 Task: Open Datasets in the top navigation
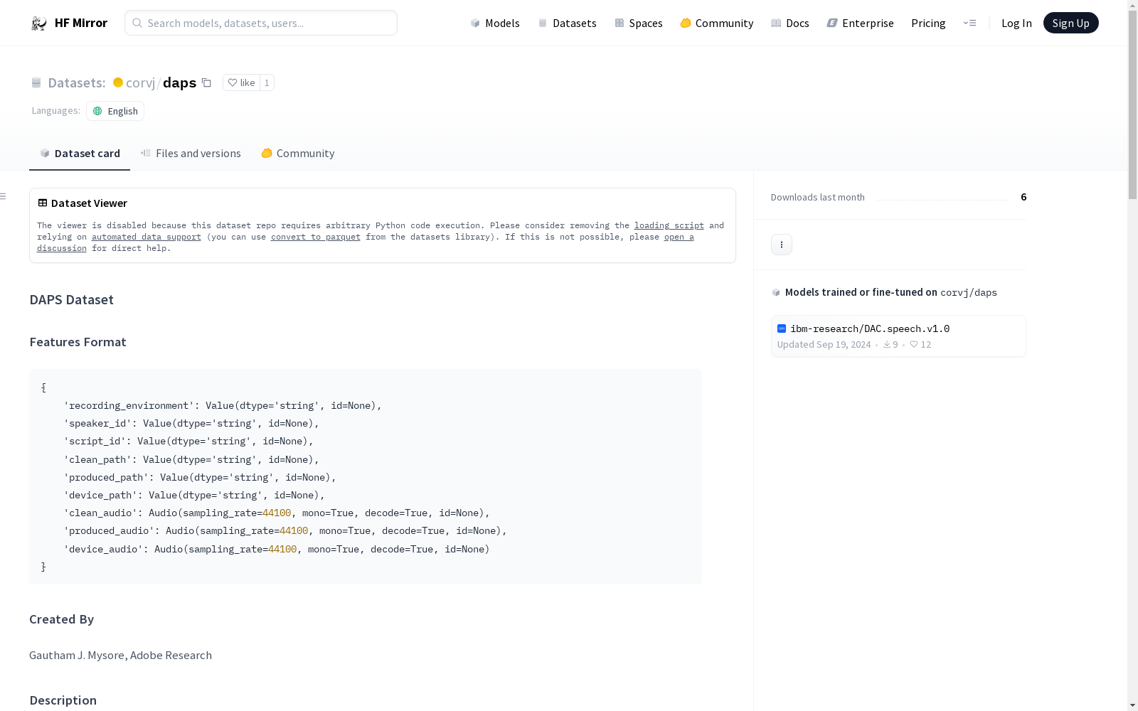point(567,23)
